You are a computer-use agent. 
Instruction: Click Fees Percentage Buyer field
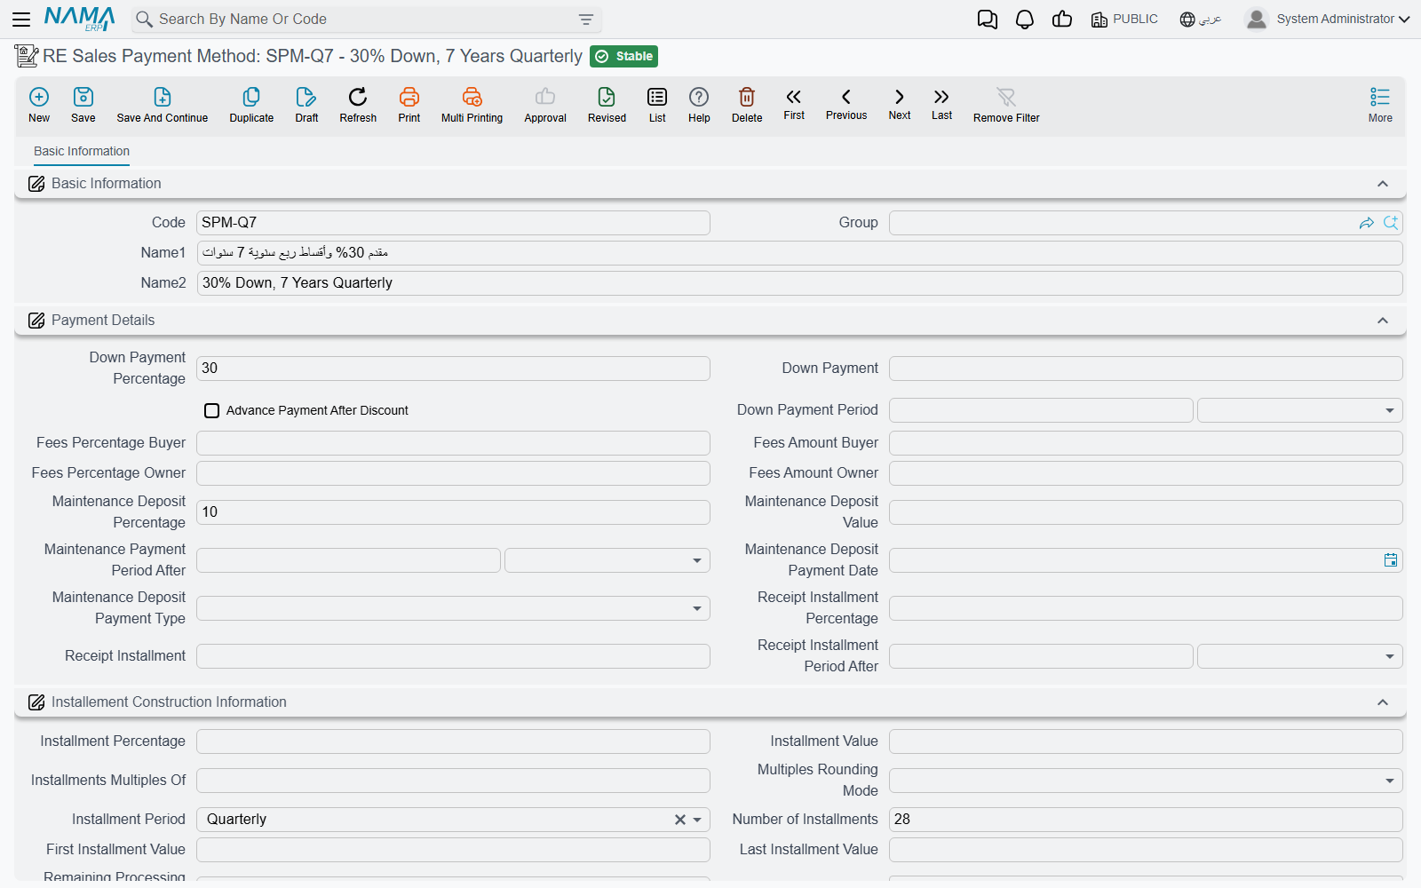point(453,443)
